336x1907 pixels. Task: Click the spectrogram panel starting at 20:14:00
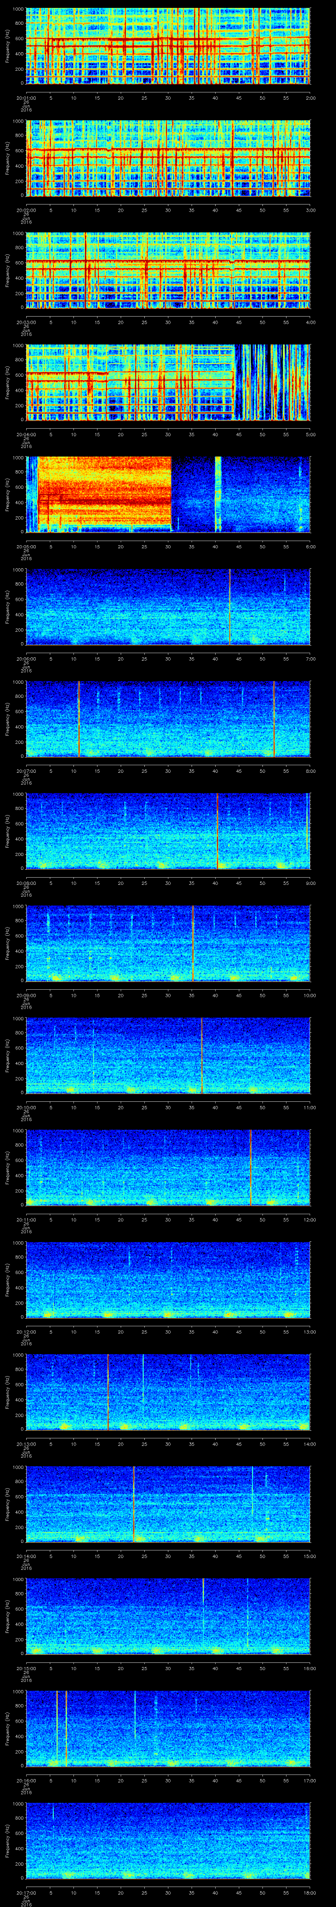pyautogui.click(x=168, y=1505)
